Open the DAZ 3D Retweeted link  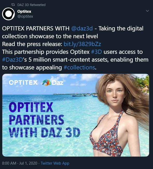pyautogui.click(x=31, y=5)
